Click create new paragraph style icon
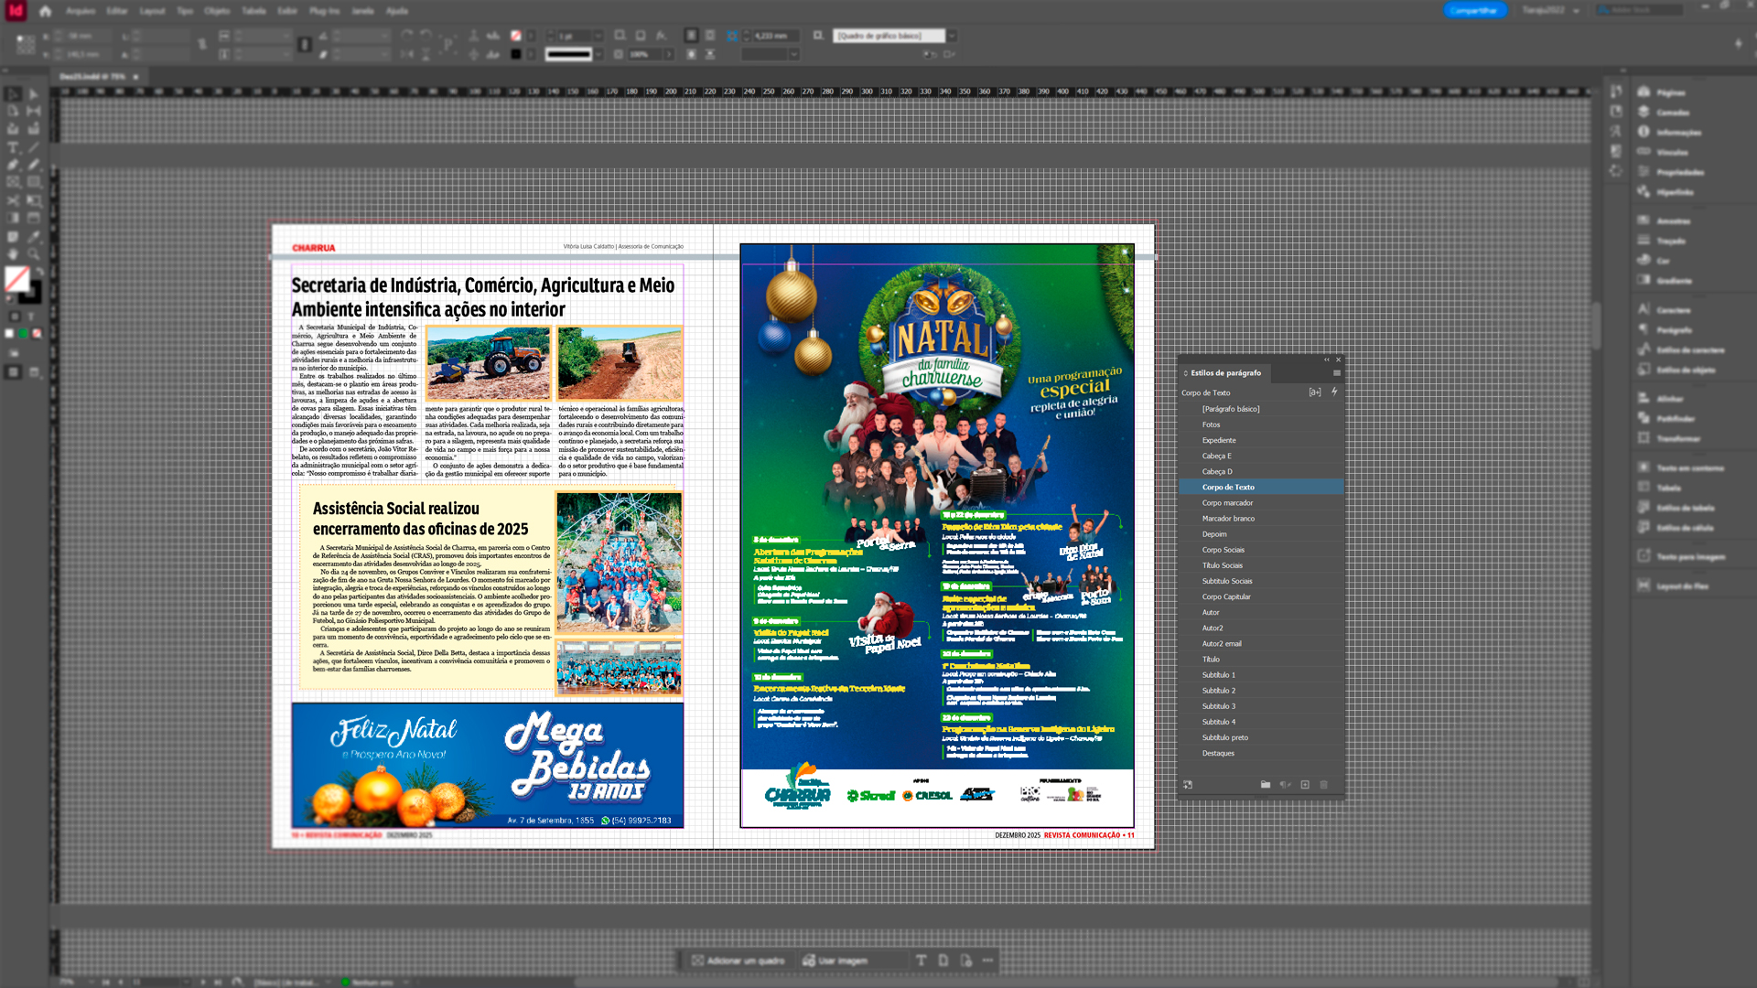This screenshot has height=988, width=1757. 1305,785
